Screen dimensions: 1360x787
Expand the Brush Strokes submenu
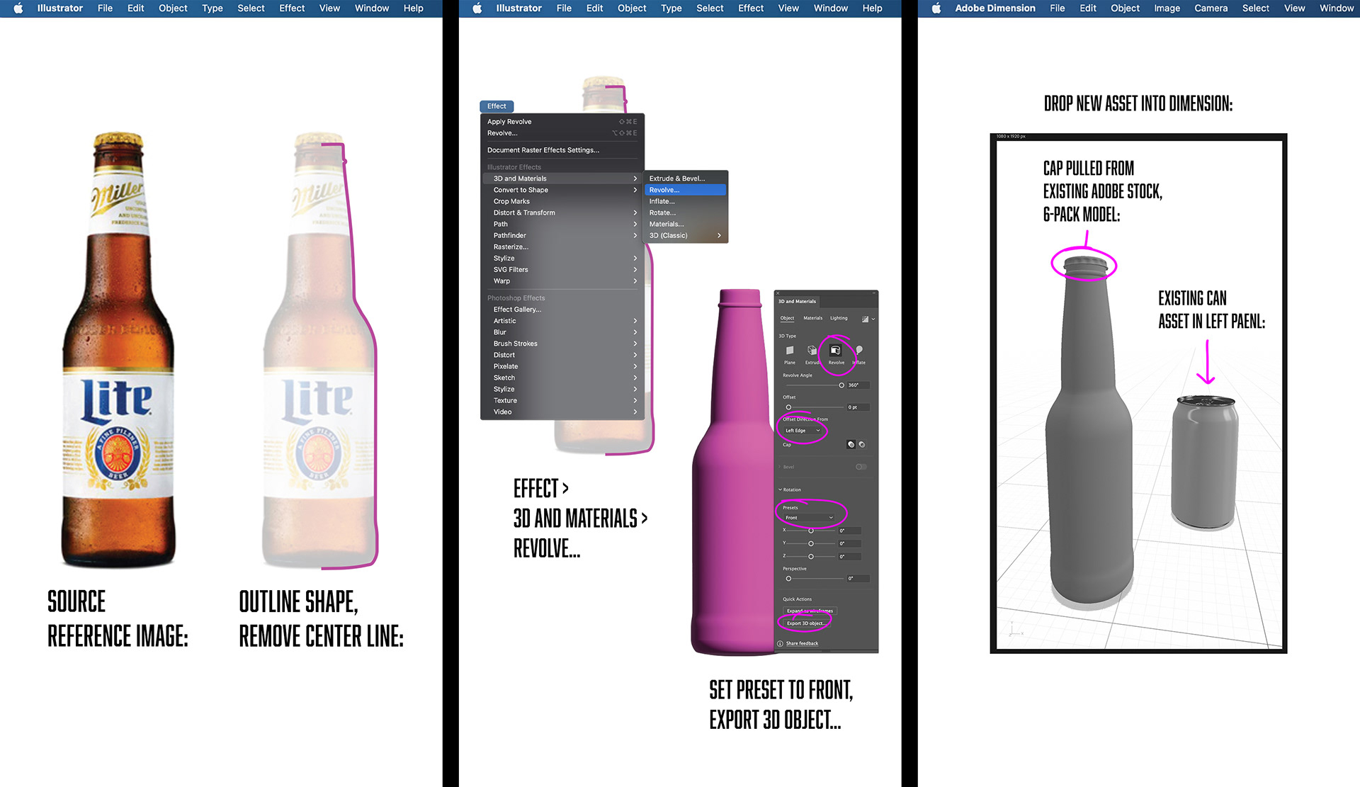coord(563,344)
